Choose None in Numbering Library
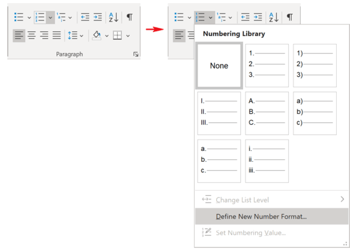350x251 pixels. tap(219, 66)
